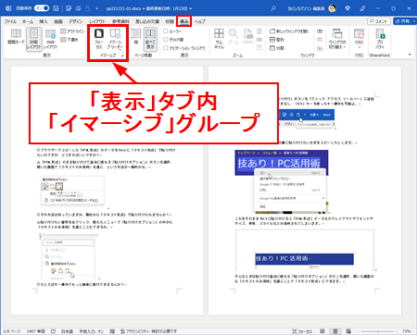Viewport: 417px width, 335px height.
Task: Open the References (参考資料) tab
Action: [120, 21]
